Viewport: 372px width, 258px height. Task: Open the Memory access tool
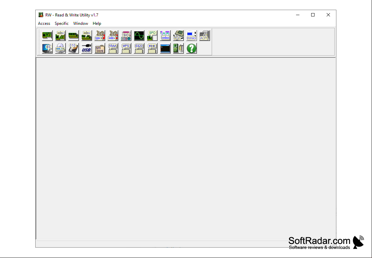[x=74, y=36]
